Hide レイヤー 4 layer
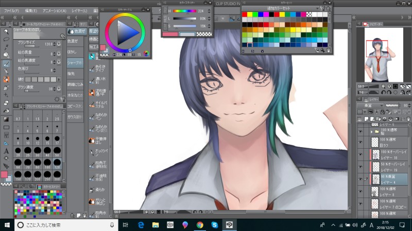412x231 pixels. 360,179
